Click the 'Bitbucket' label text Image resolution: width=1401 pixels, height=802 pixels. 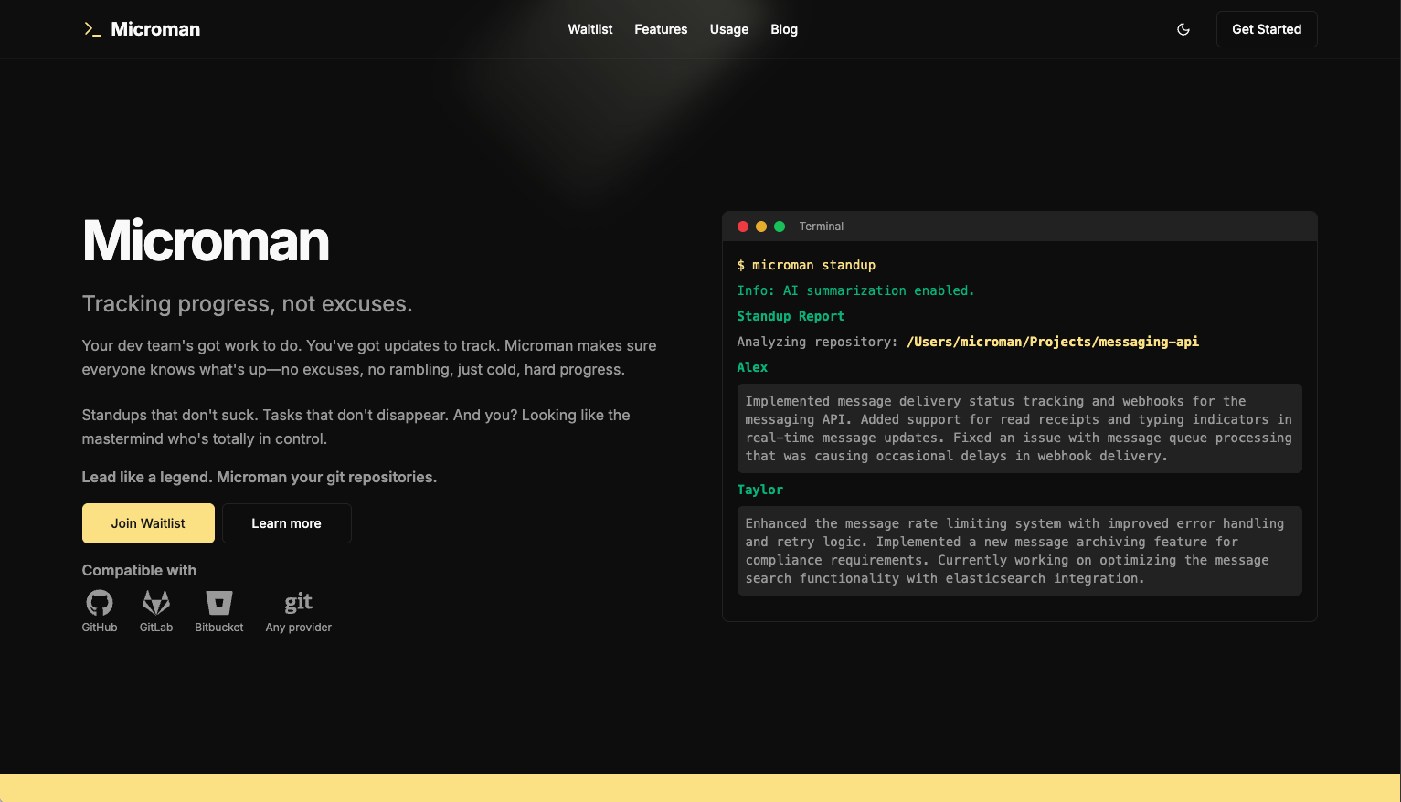click(219, 628)
